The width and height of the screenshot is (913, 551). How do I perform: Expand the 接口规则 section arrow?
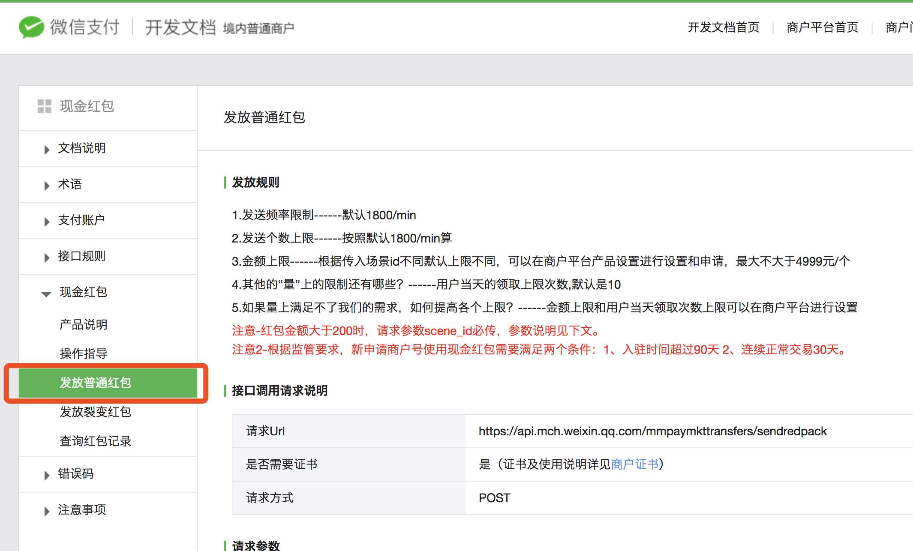pyautogui.click(x=47, y=257)
